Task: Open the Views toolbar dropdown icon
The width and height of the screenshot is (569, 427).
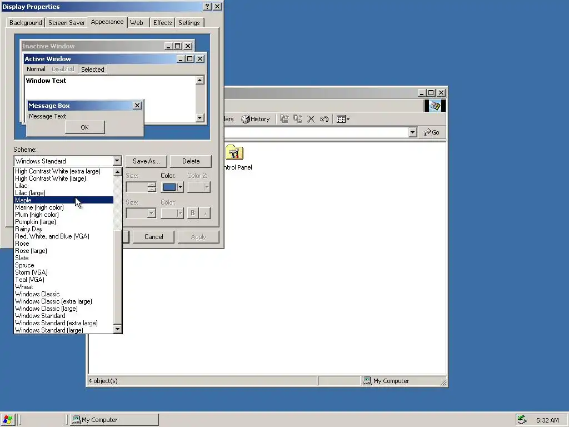Action: pos(342,119)
